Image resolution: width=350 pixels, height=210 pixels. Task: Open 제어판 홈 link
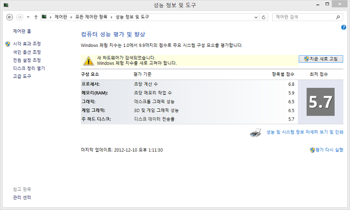(x=22, y=31)
